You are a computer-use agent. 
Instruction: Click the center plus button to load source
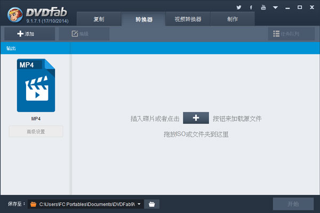coord(196,118)
